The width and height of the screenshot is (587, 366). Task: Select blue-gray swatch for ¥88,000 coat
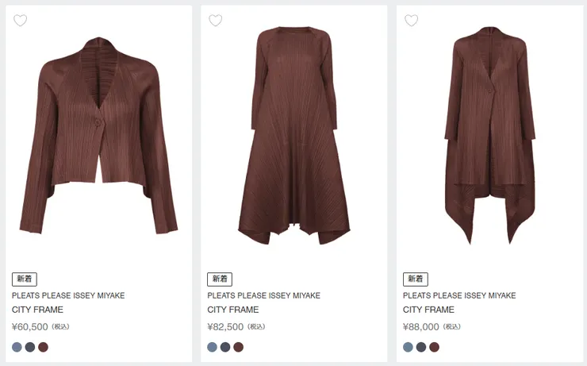tap(409, 347)
